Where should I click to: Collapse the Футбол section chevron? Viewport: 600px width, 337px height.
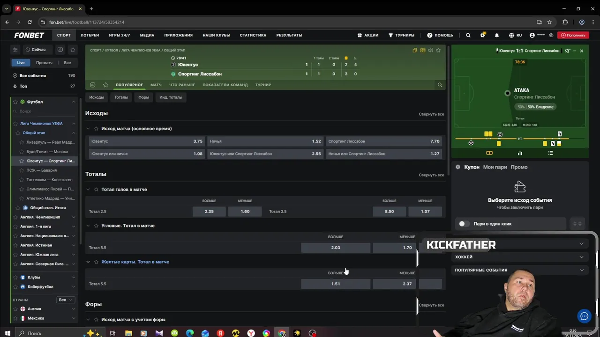74,102
